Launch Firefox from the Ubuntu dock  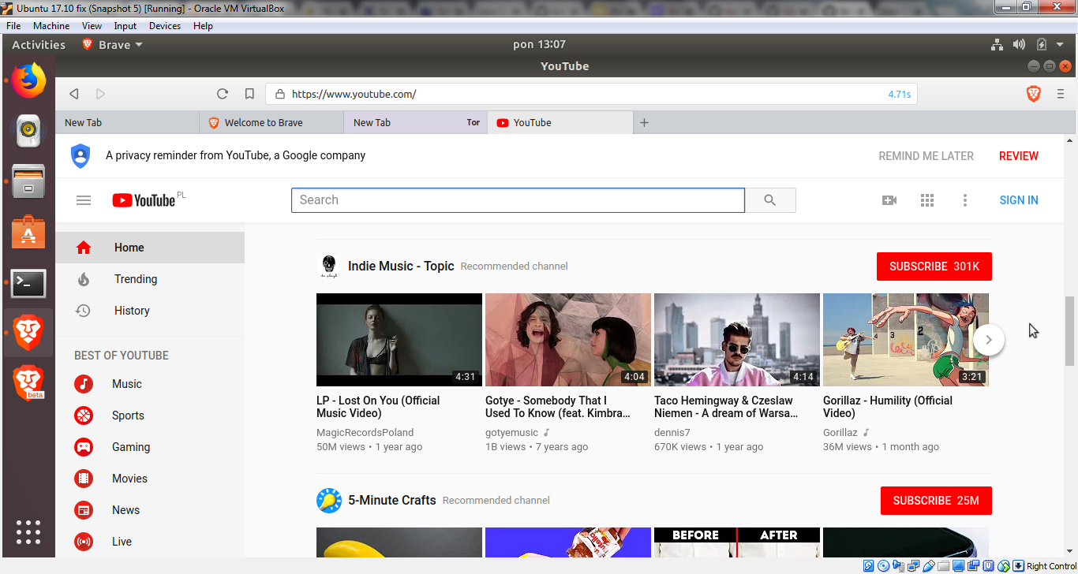[29, 80]
